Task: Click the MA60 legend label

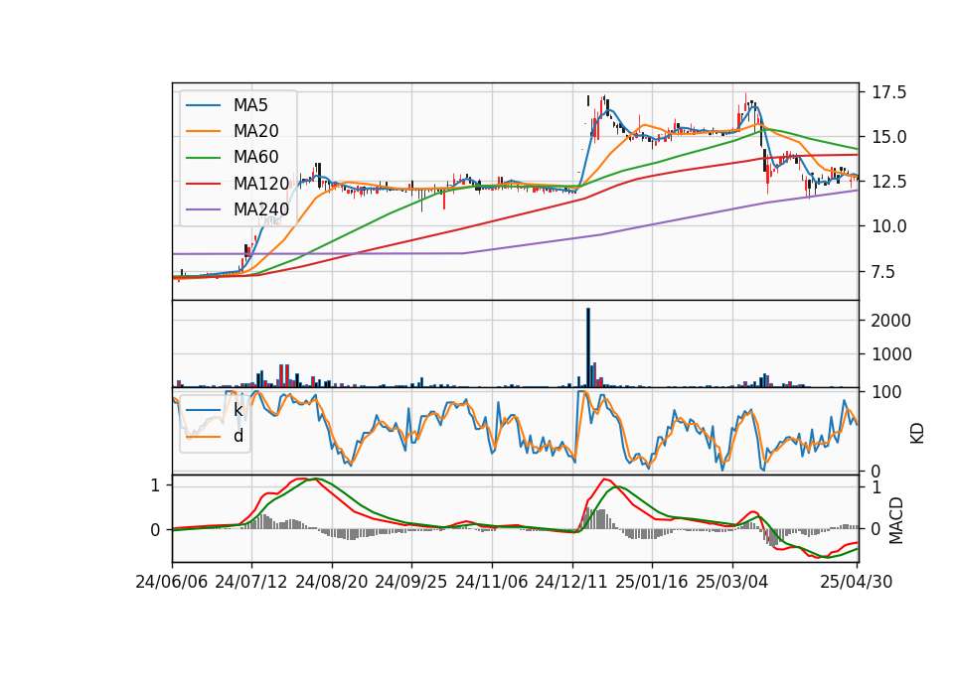Action: pos(255,157)
